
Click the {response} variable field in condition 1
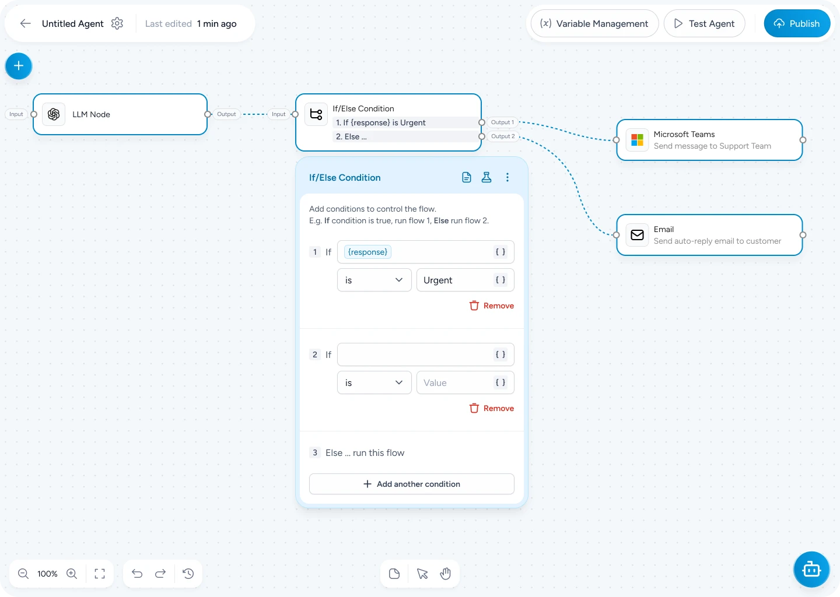pos(426,252)
